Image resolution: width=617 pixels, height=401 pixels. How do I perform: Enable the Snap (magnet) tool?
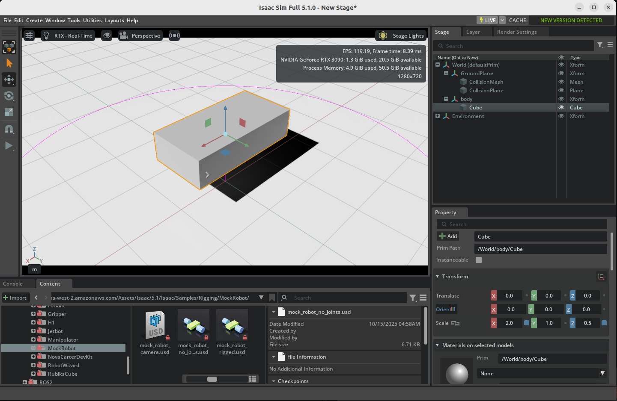tap(9, 129)
